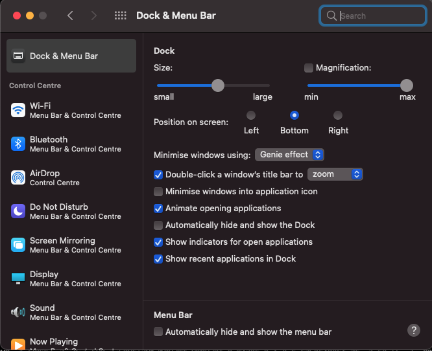
Task: Open AirDrop Control Centre settings icon
Action: pos(18,177)
